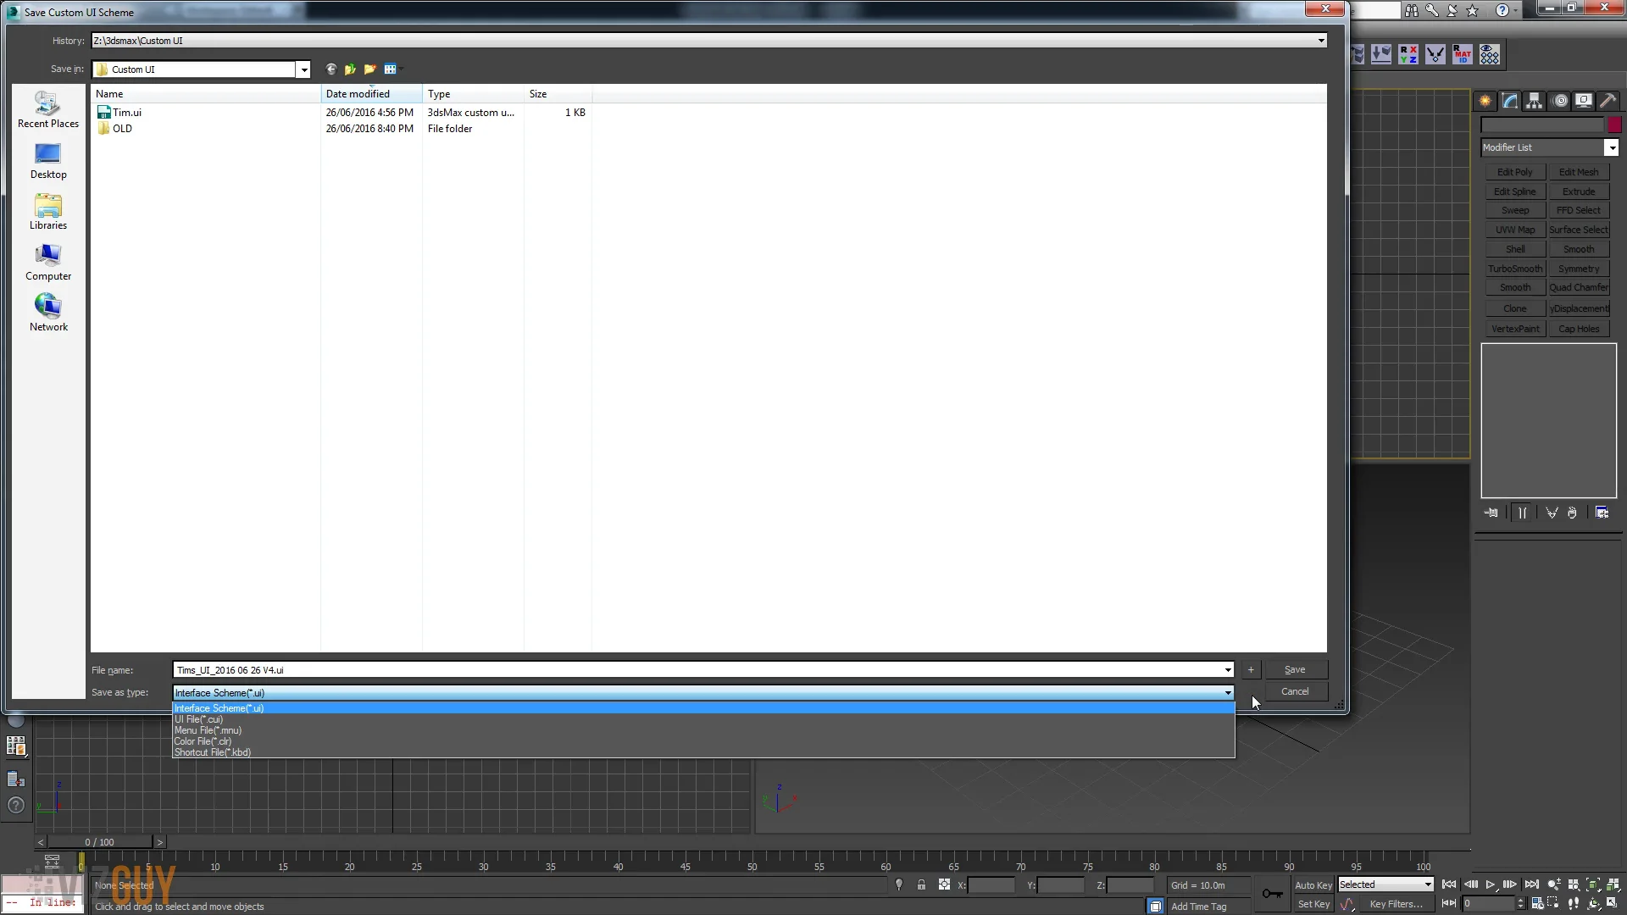Open the View Menu icon in dialog
Image resolution: width=1627 pixels, height=915 pixels.
coord(391,69)
